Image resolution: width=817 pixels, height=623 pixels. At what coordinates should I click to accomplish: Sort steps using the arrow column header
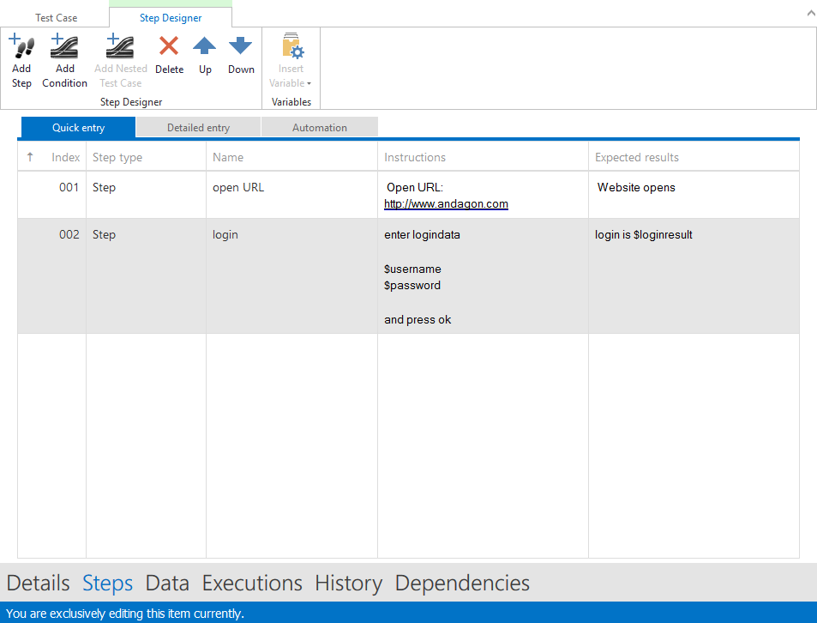point(30,157)
